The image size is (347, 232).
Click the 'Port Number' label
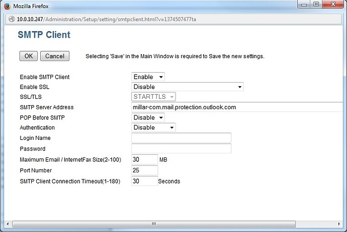click(36, 170)
